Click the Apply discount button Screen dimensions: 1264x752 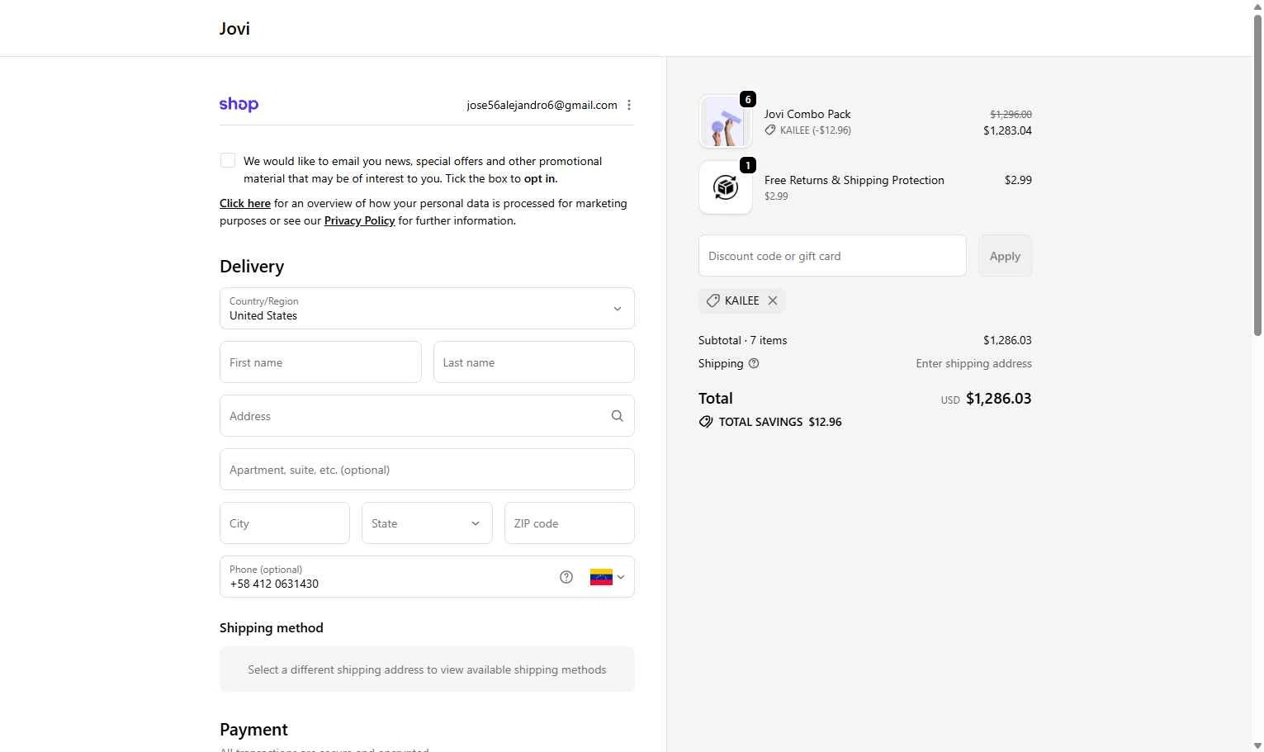coord(1005,256)
